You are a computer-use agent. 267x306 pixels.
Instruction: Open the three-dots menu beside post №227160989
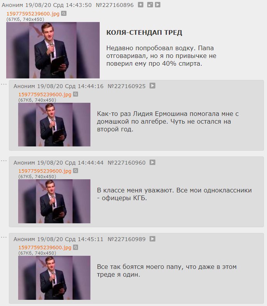[4, 237]
